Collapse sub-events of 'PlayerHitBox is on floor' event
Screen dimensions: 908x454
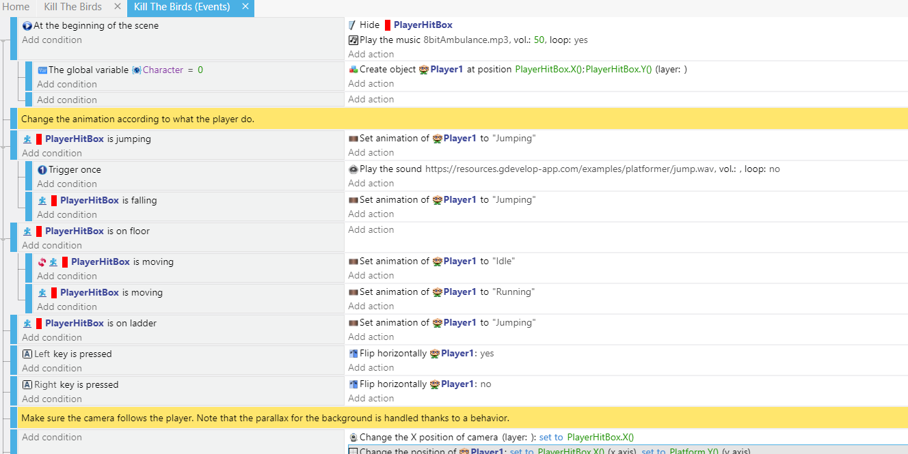[3, 240]
